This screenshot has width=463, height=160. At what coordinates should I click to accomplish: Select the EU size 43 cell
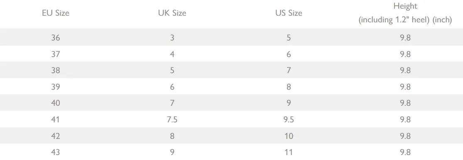[x=56, y=153]
